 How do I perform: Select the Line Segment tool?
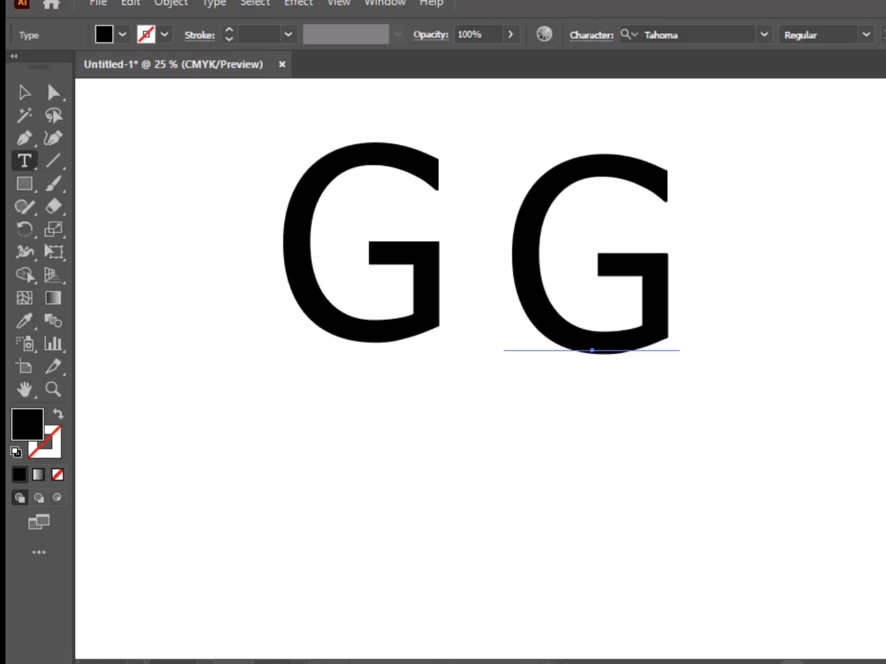point(54,161)
